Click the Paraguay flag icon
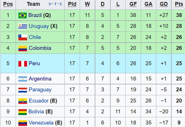Viewport: 185px width, 127px height. click(x=22, y=90)
